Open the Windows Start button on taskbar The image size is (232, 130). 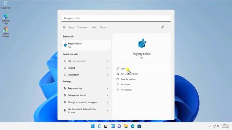tap(93, 126)
